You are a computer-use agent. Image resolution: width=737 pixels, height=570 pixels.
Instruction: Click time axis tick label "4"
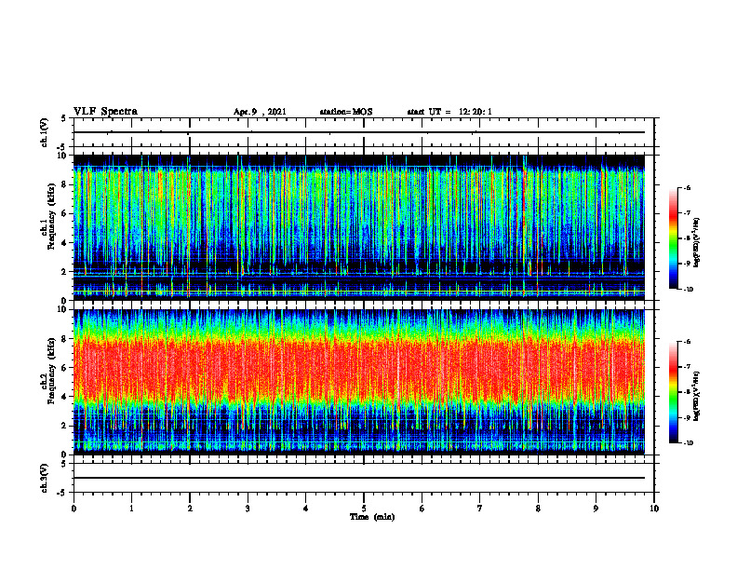pyautogui.click(x=306, y=509)
